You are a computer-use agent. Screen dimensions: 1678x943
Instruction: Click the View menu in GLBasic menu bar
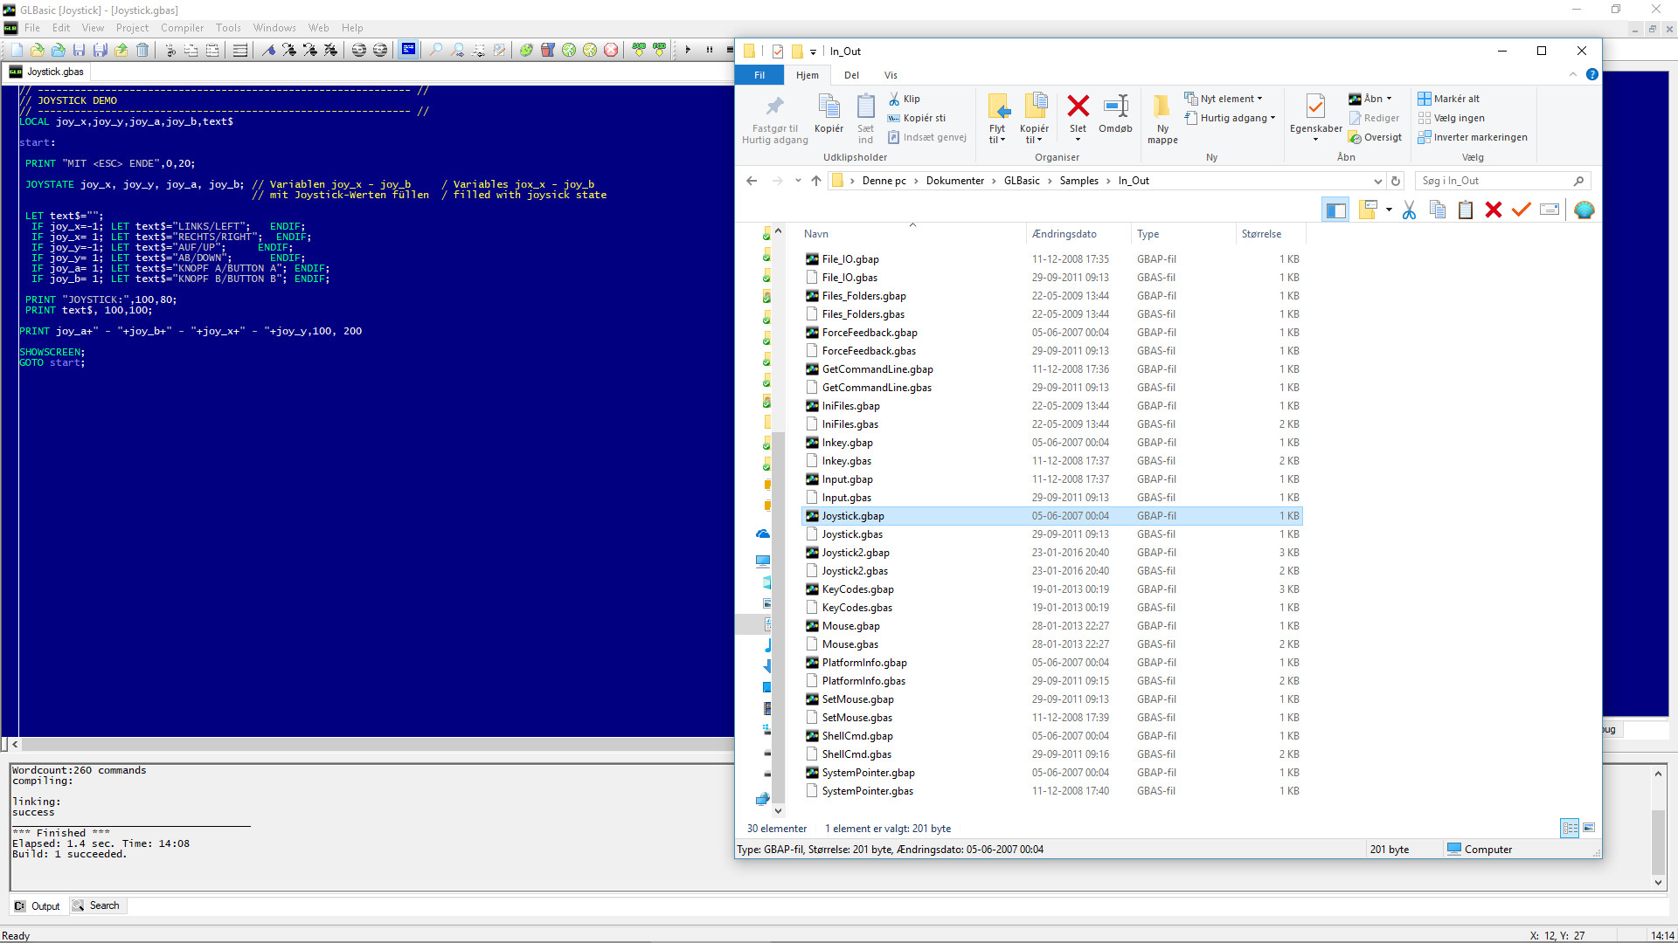click(x=92, y=28)
